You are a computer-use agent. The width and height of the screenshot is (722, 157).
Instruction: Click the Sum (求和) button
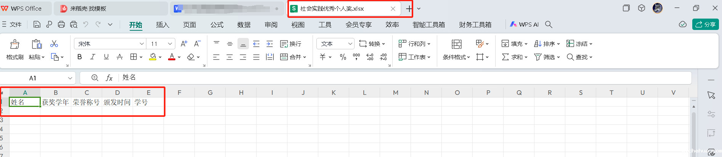tap(514, 57)
